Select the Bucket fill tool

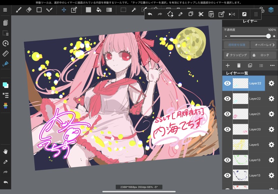coord(99,10)
